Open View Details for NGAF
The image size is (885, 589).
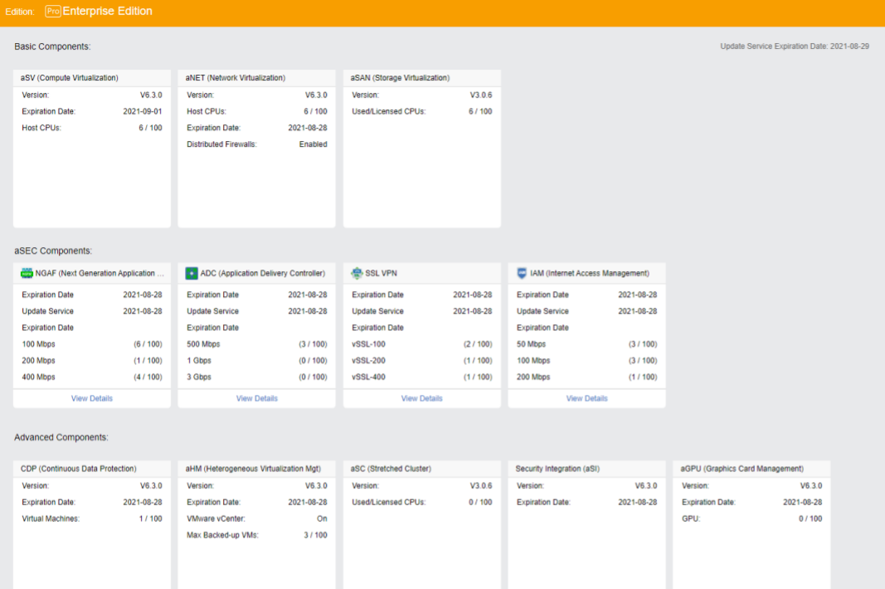pos(91,398)
